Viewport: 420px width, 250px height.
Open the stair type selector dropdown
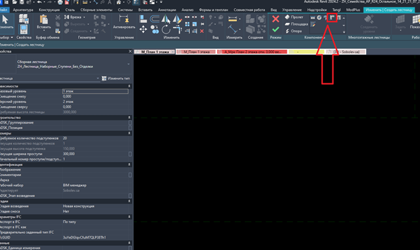click(129, 64)
